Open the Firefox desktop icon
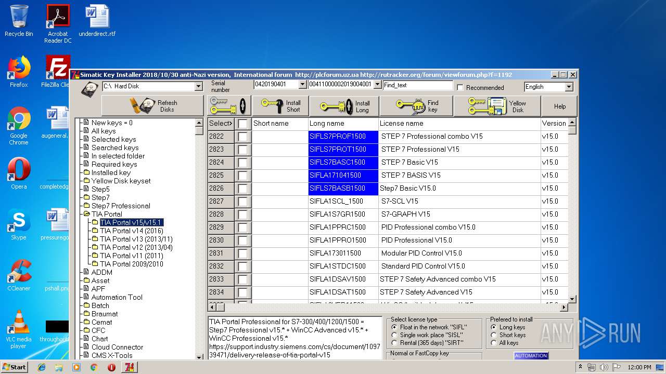 [19, 72]
